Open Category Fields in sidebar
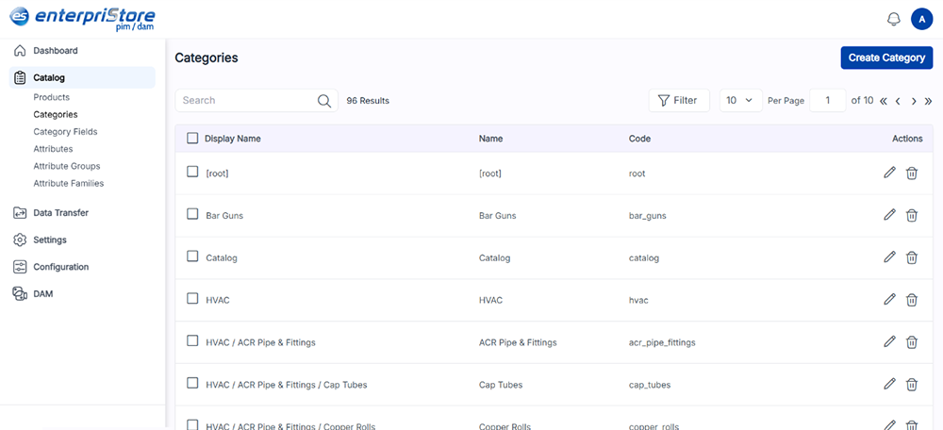The height and width of the screenshot is (430, 943). (x=66, y=131)
